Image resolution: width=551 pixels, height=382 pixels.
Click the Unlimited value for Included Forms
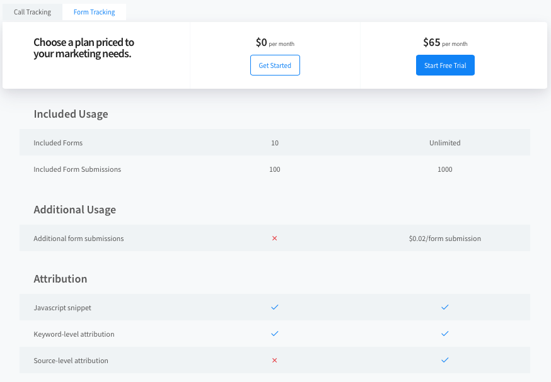pos(445,143)
